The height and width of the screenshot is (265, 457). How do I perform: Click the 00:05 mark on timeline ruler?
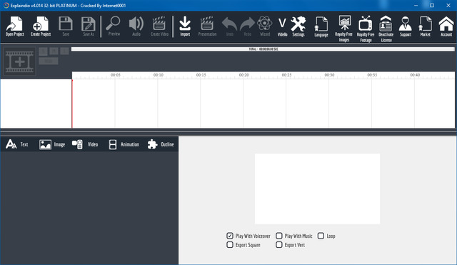point(116,75)
